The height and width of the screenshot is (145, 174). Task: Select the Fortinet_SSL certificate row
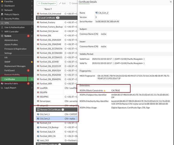(57, 36)
